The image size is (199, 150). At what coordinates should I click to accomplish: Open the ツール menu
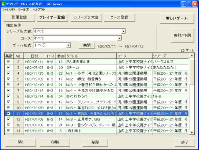tap(23, 10)
